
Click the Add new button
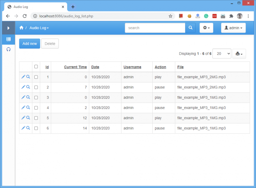[x=30, y=44]
